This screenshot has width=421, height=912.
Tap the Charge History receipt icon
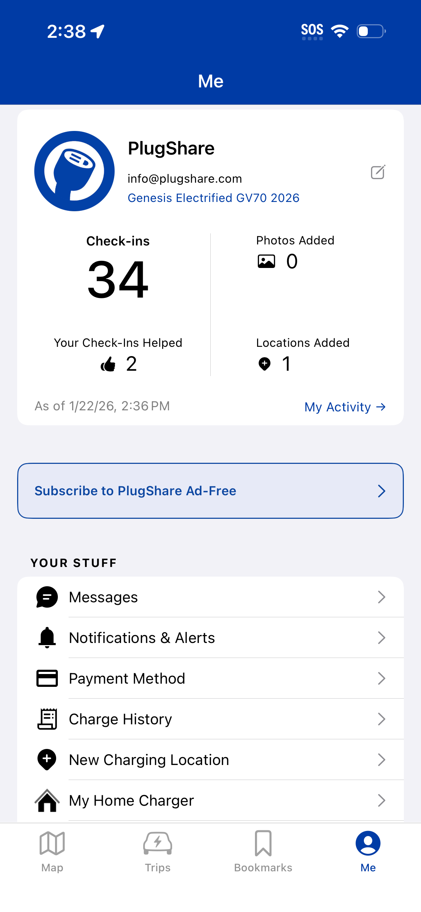(47, 719)
